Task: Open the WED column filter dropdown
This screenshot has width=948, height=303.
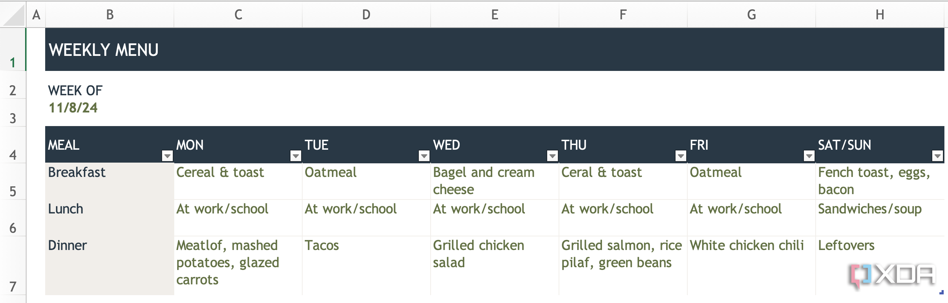Action: coord(552,156)
